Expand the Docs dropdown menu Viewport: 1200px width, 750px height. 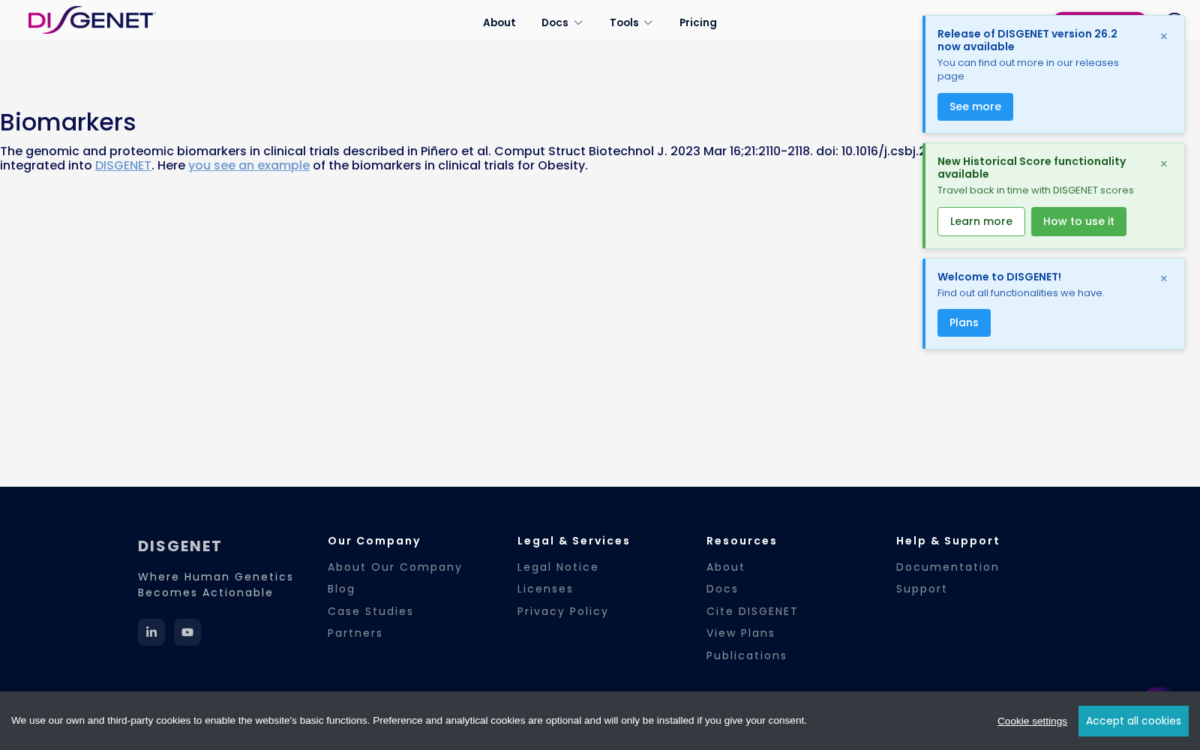562,22
